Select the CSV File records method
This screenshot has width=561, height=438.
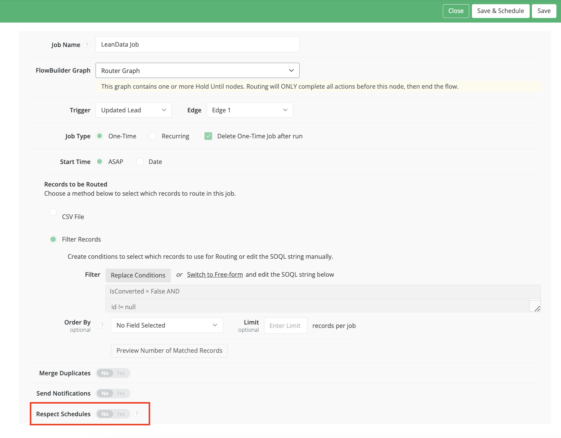pyautogui.click(x=53, y=212)
